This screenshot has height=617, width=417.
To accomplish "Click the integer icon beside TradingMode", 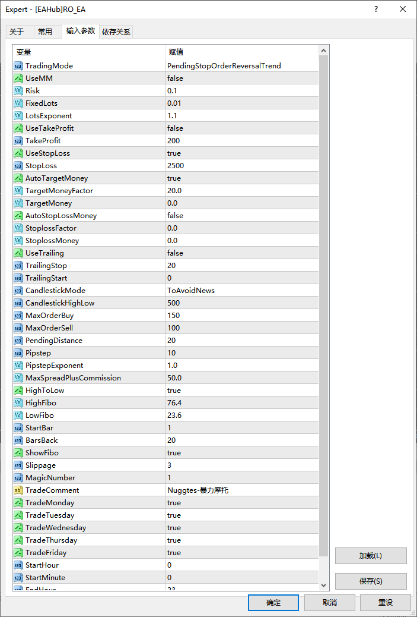I will [x=18, y=66].
